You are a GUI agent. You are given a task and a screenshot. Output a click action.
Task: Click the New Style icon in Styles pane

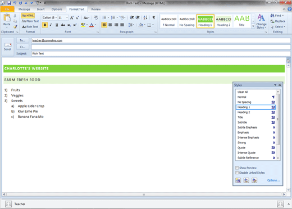pos(238,180)
